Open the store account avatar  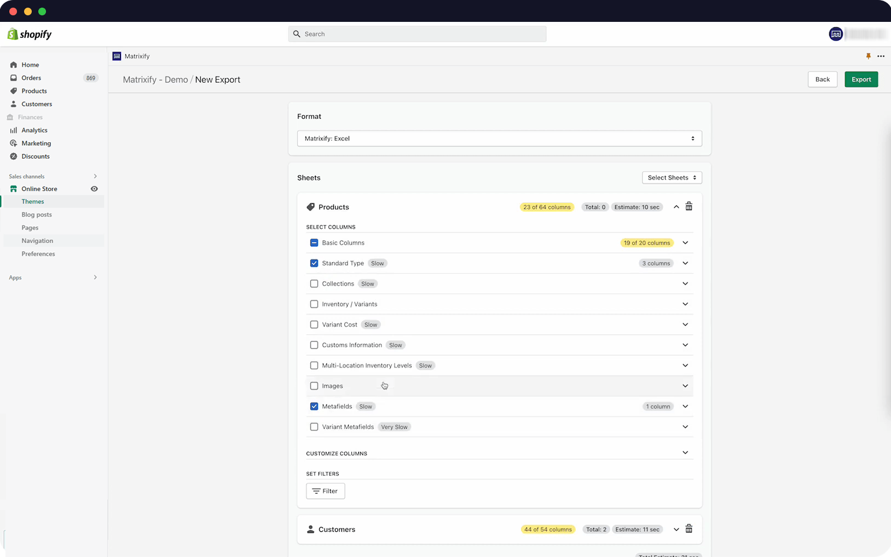tap(836, 34)
